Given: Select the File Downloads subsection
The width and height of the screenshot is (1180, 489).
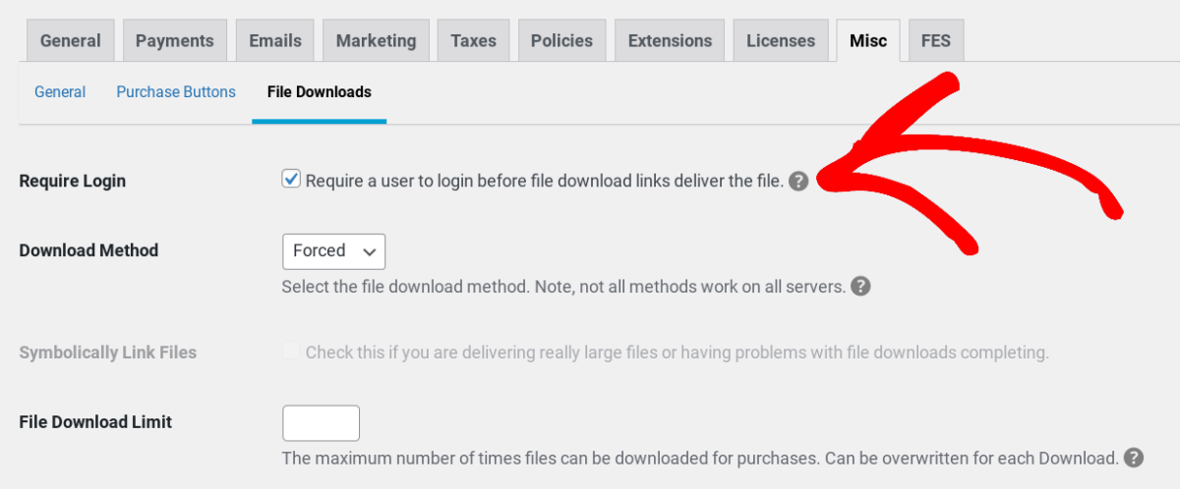Looking at the screenshot, I should tap(319, 92).
